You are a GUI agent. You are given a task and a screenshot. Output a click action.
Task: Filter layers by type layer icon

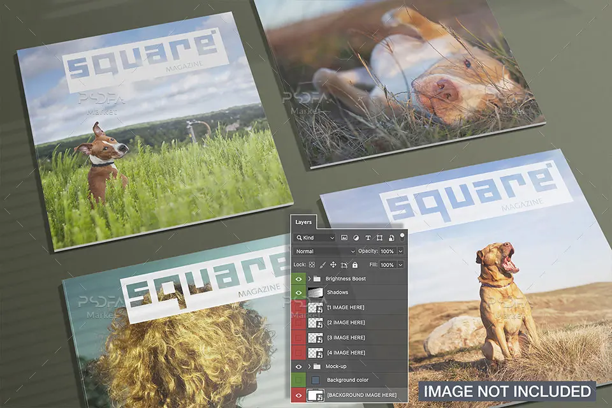coord(368,237)
